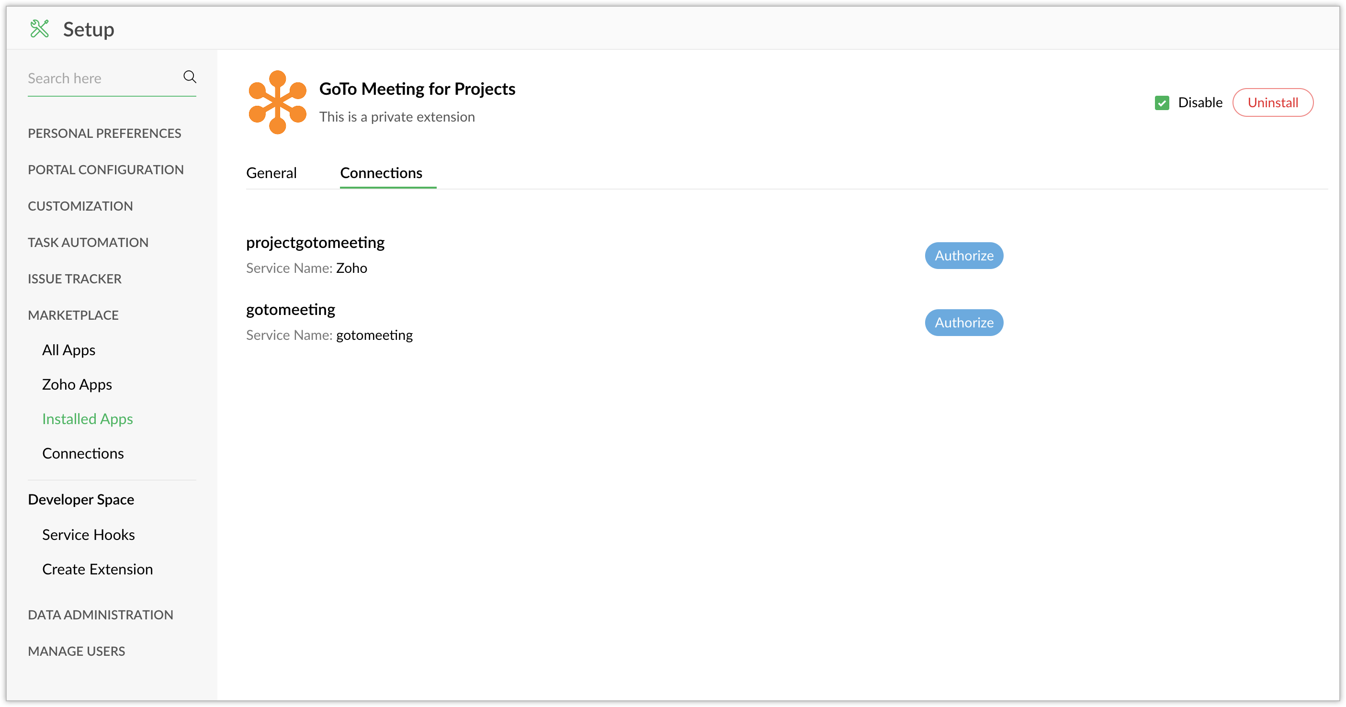
Task: Expand Portal Configuration section
Action: click(x=105, y=170)
